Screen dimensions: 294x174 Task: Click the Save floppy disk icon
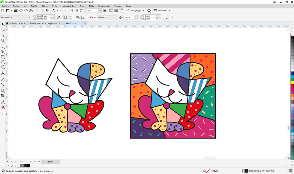(x=16, y=11)
